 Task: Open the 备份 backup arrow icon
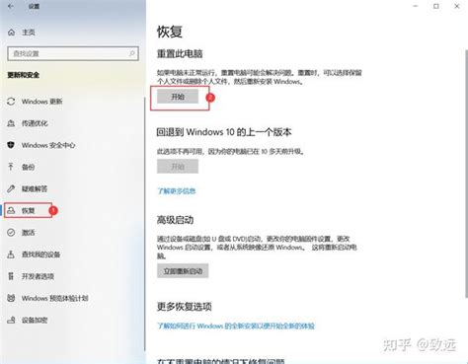11,167
